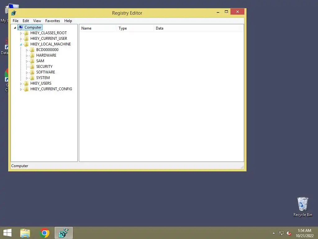The image size is (318, 239).
Task: Close the Registry Editor window
Action: pyautogui.click(x=237, y=12)
